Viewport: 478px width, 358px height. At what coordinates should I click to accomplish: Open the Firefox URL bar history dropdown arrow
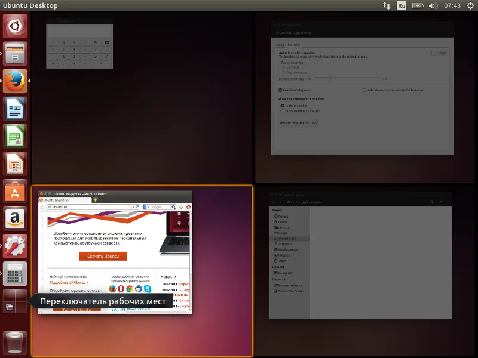point(133,207)
